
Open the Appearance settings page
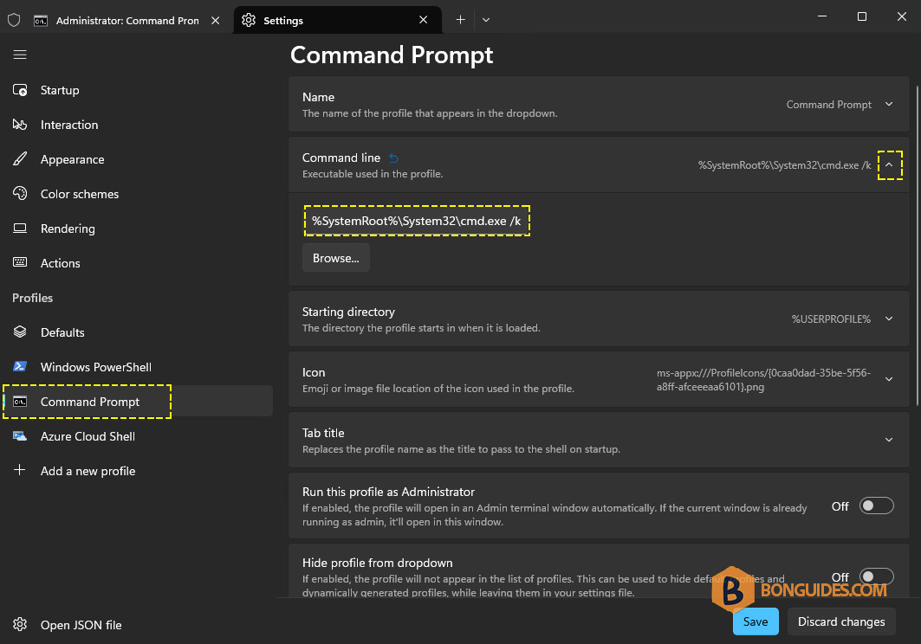click(x=138, y=159)
